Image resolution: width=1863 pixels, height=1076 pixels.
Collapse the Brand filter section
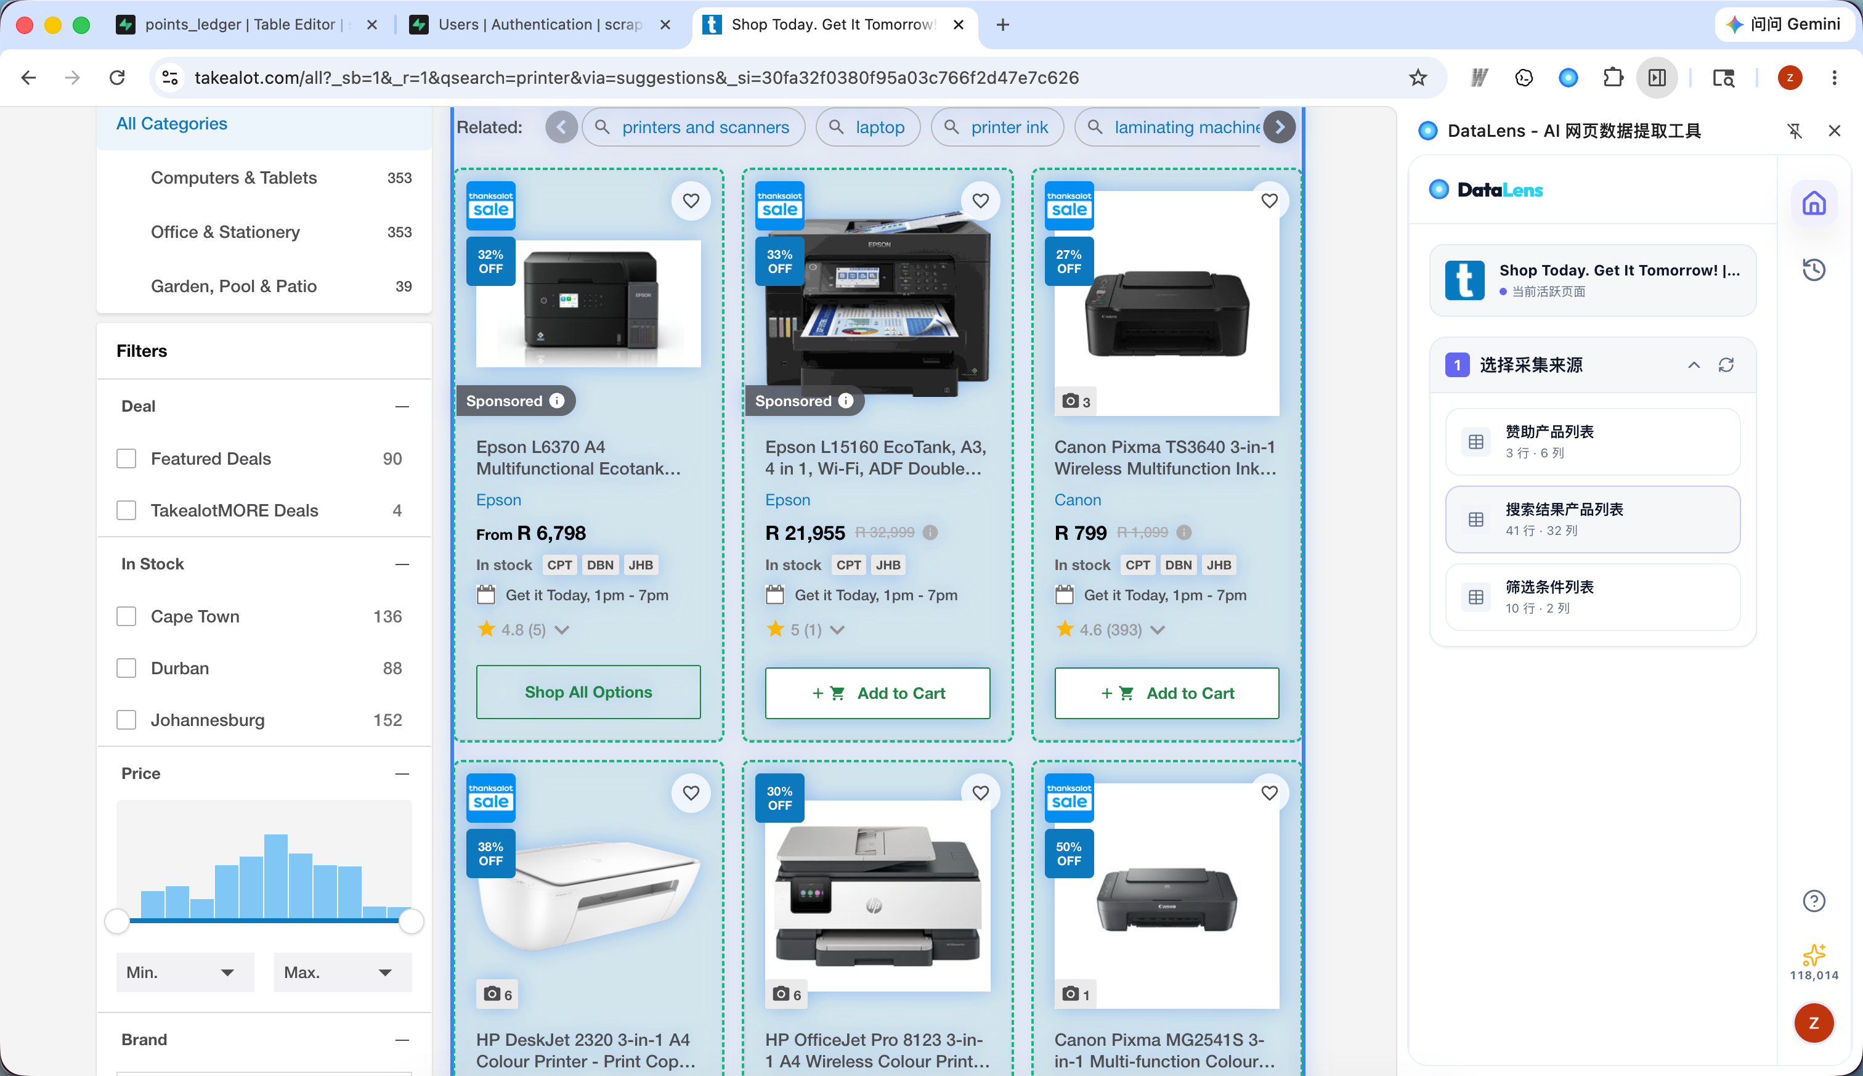tap(402, 1040)
